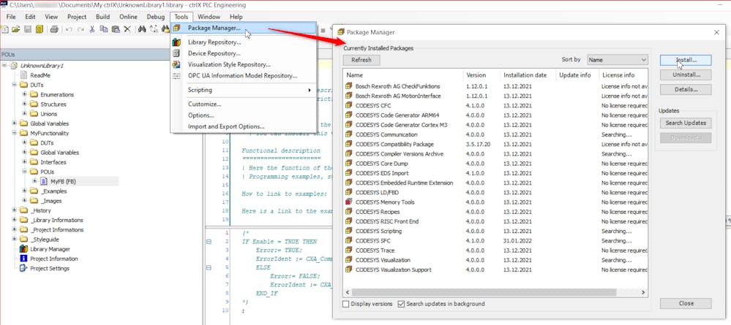Click the Find binoculars toolbar icon
Viewport: 731px width, 325px height.
(141, 29)
